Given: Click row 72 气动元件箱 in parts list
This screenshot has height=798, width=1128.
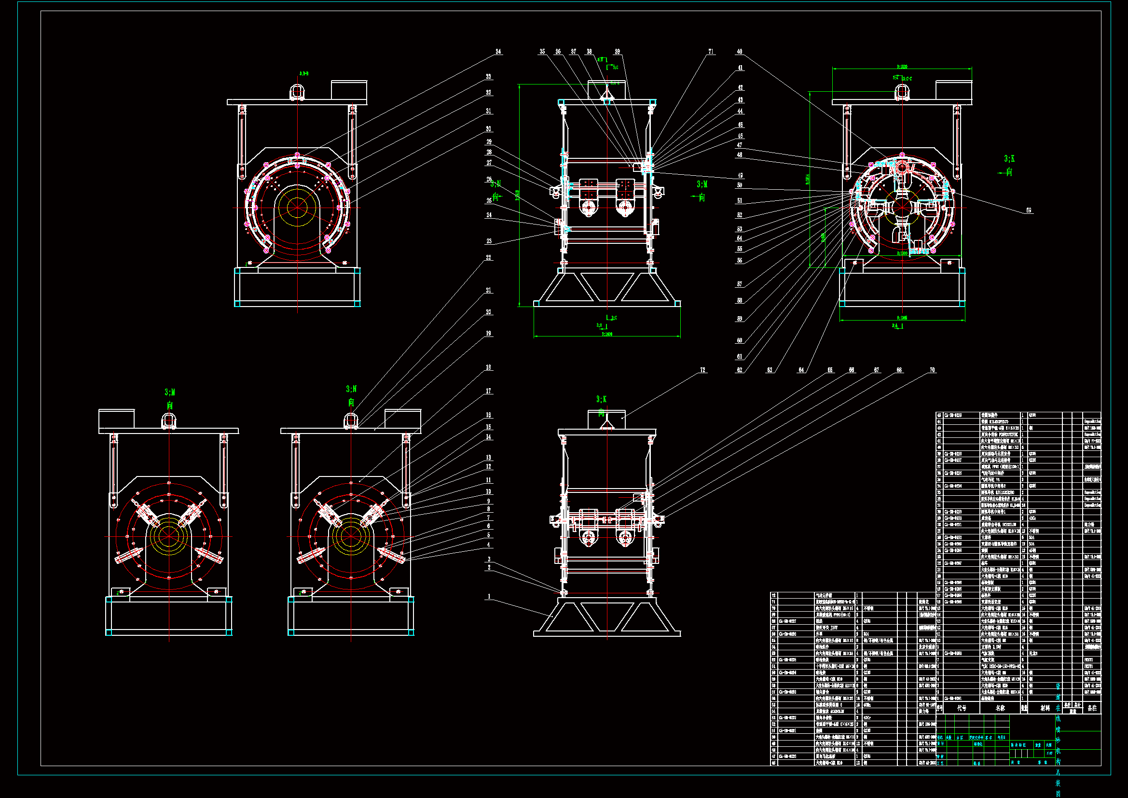Looking at the screenshot, I should (825, 595).
